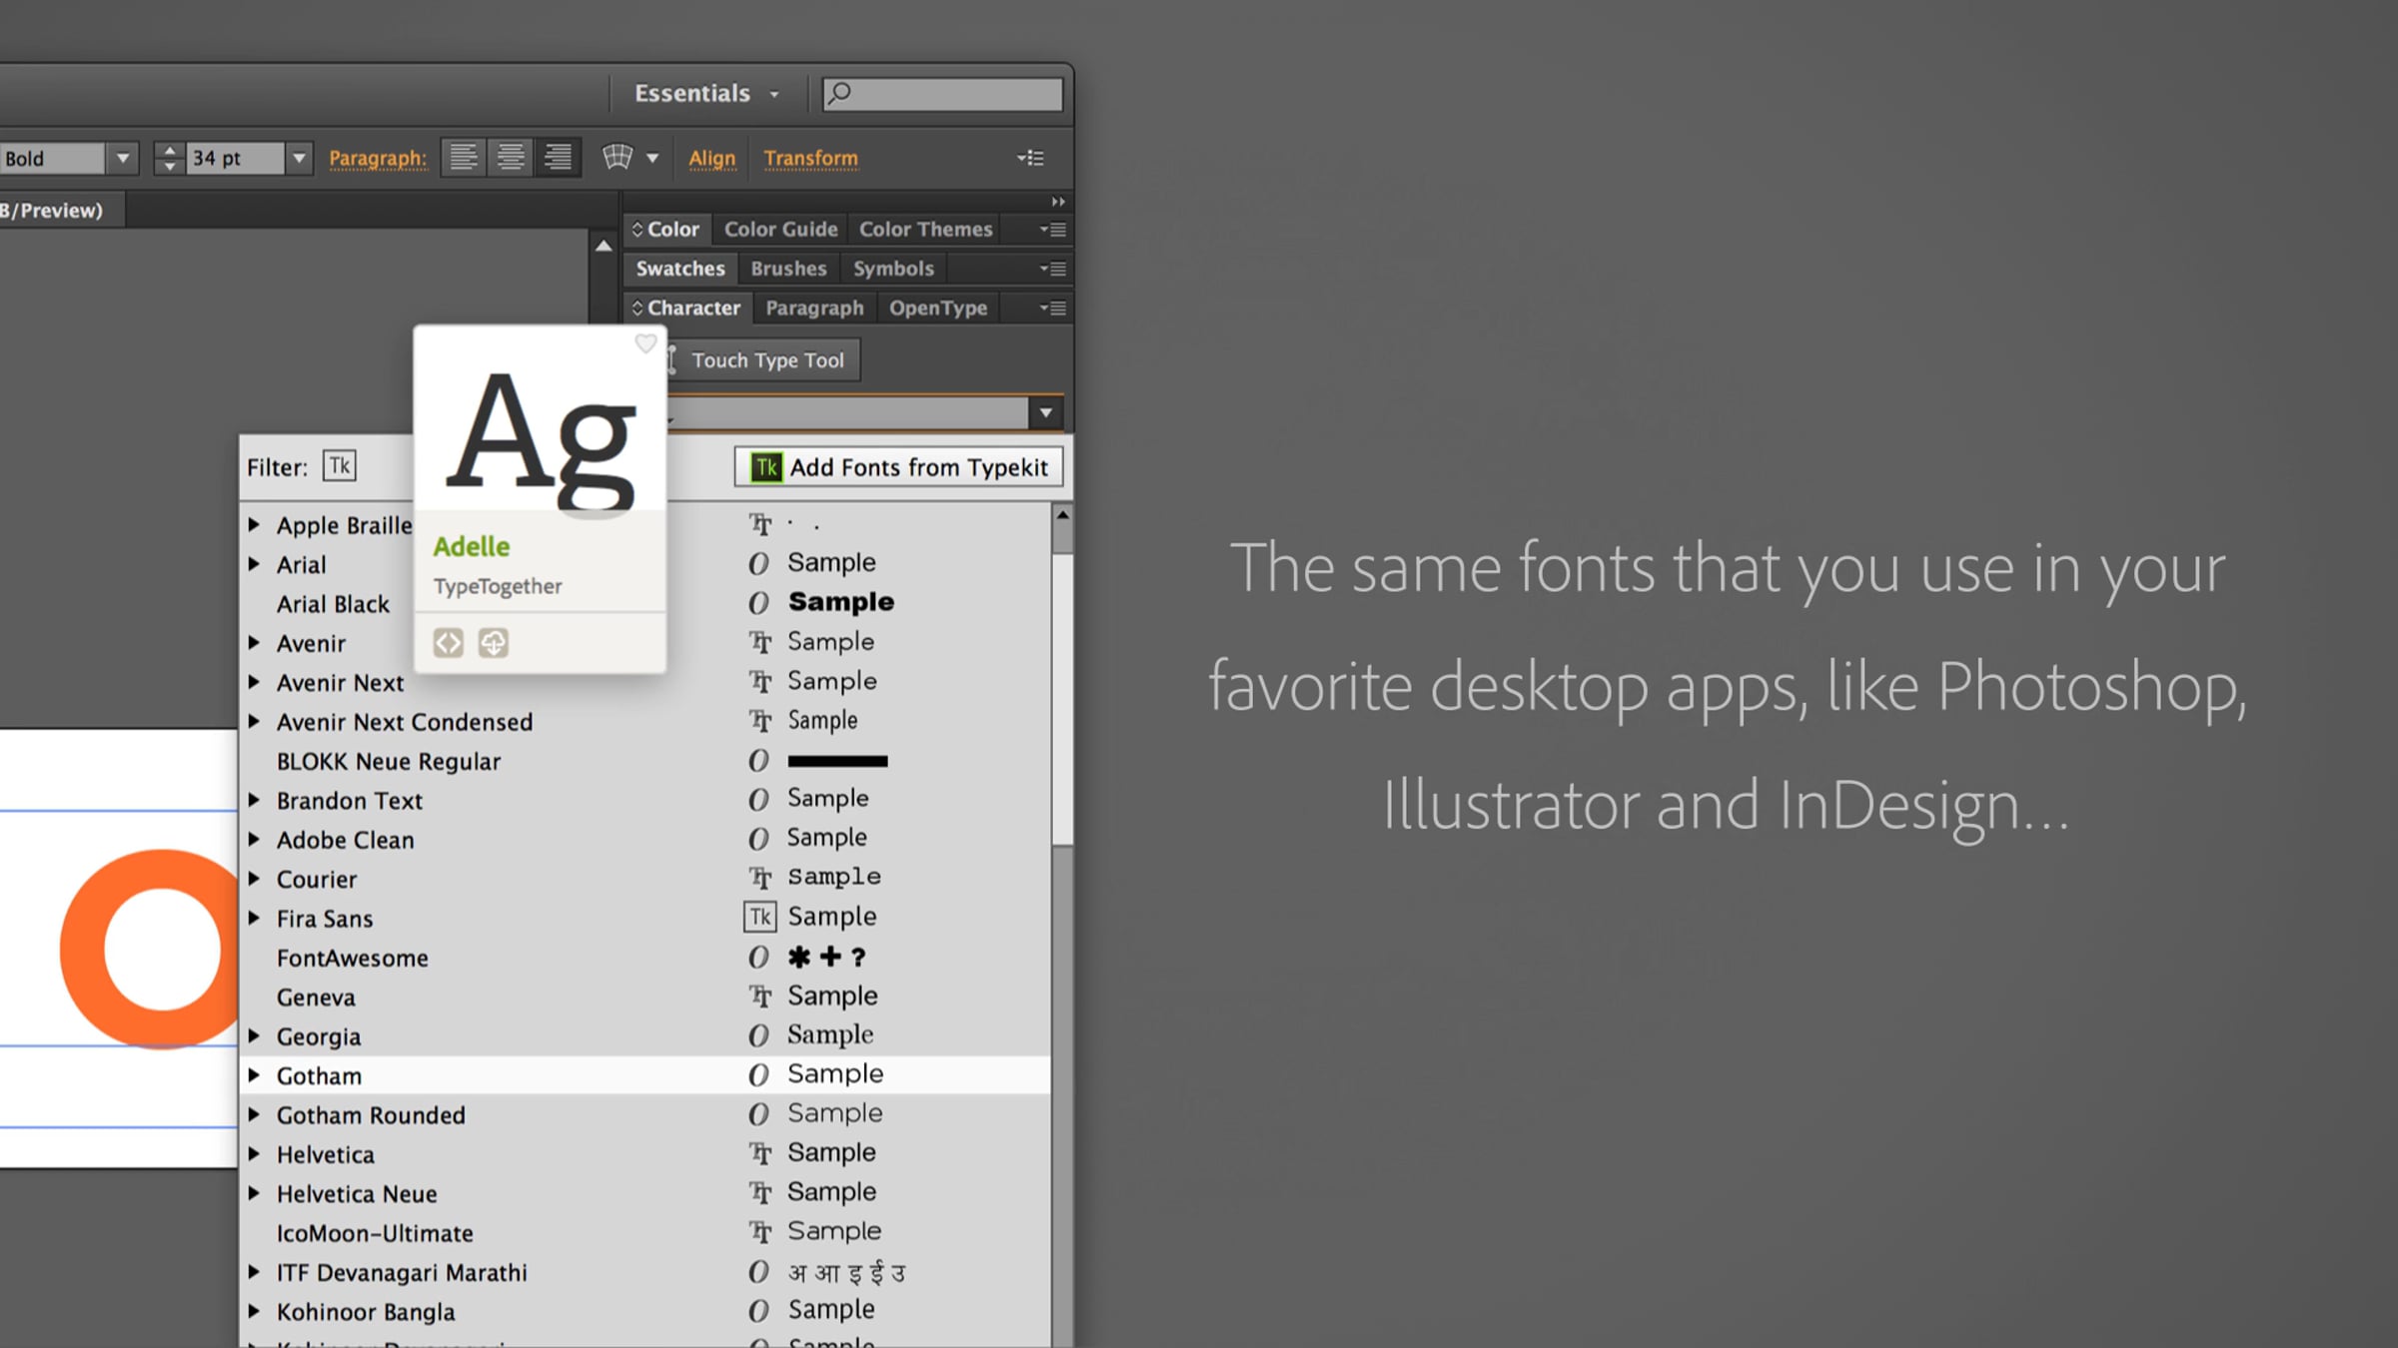This screenshot has height=1348, width=2398.
Task: Click the Make Envelope warp icon
Action: (617, 158)
